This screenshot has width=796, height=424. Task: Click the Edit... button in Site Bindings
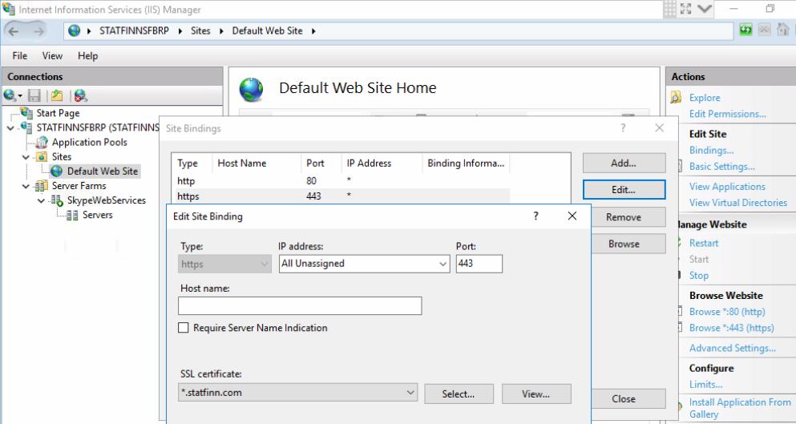(624, 189)
